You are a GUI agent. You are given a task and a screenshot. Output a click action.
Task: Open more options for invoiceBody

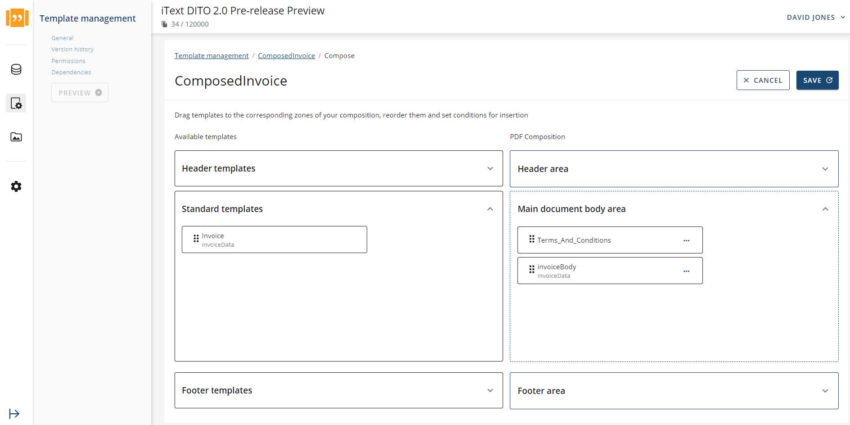point(686,271)
